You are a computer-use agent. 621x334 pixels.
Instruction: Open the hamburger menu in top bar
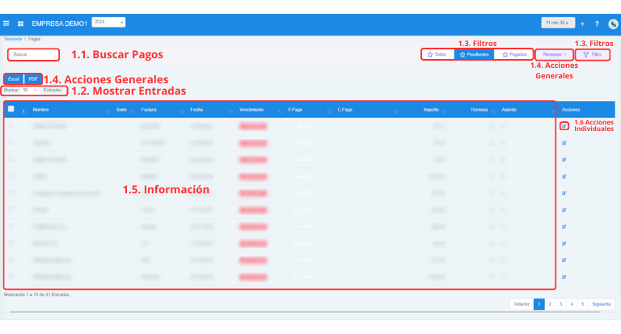tap(8, 23)
